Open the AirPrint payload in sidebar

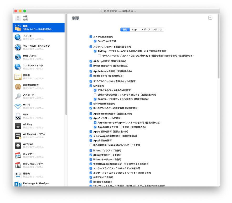click(x=18, y=145)
